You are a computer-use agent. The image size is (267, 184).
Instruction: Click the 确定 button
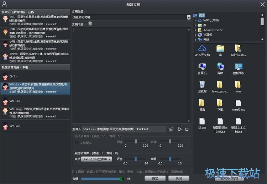point(155,178)
